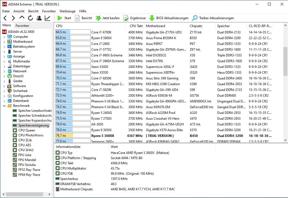The height and width of the screenshot is (198, 288).
Task: Expand the Datenträger tree node
Action: [4, 66]
